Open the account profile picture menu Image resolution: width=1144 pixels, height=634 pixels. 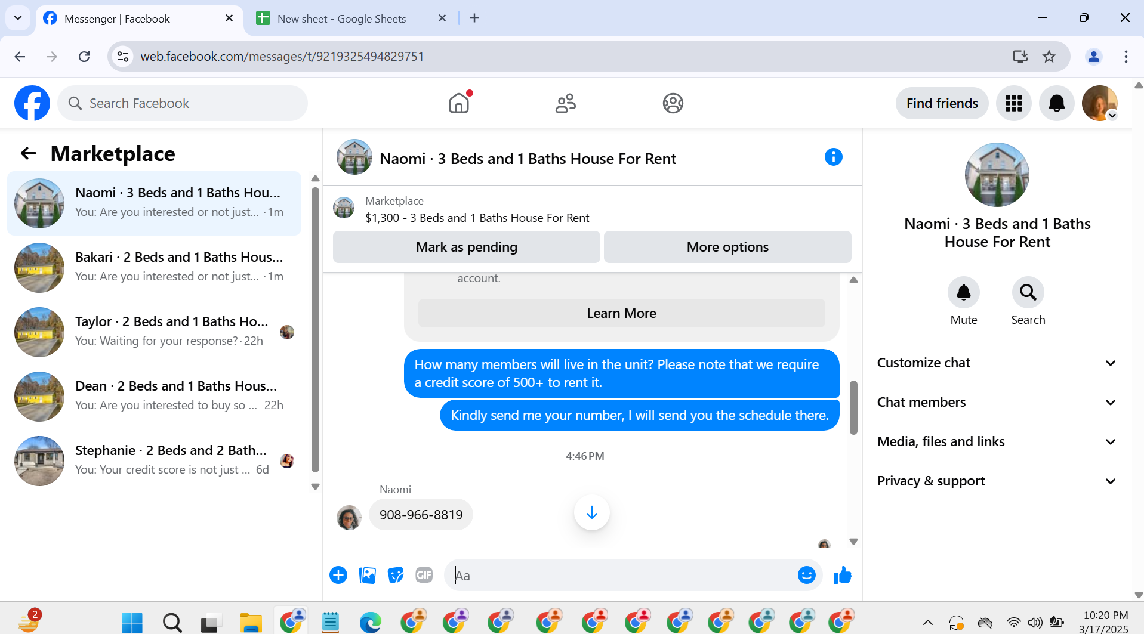1100,103
